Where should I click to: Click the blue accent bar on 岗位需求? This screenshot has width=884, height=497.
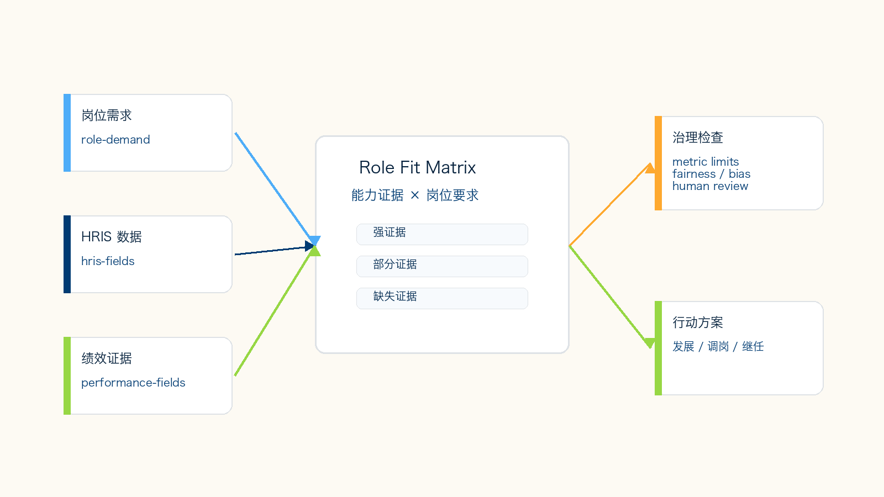pyautogui.click(x=67, y=133)
